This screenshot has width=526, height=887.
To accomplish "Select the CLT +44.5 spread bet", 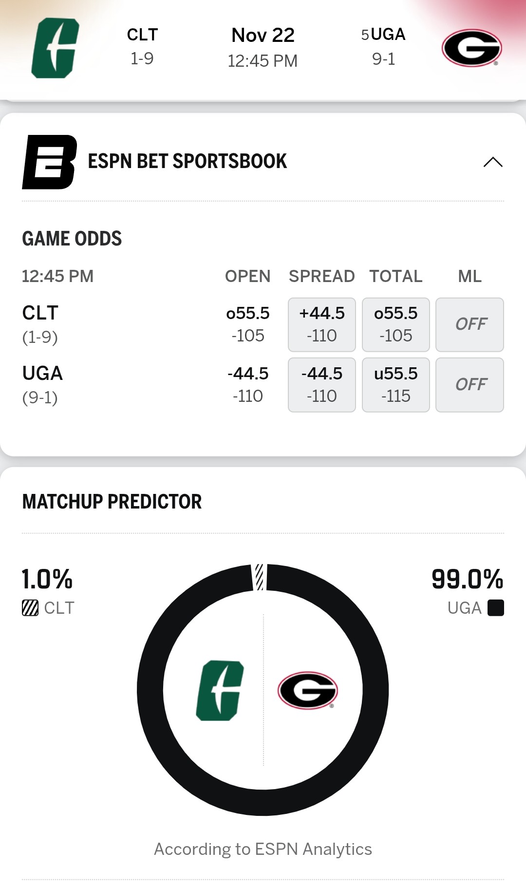I will point(321,324).
